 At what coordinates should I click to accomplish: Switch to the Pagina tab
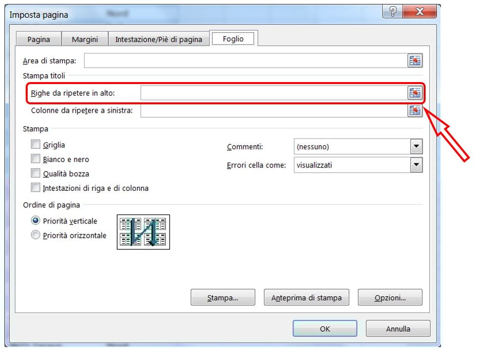(39, 40)
